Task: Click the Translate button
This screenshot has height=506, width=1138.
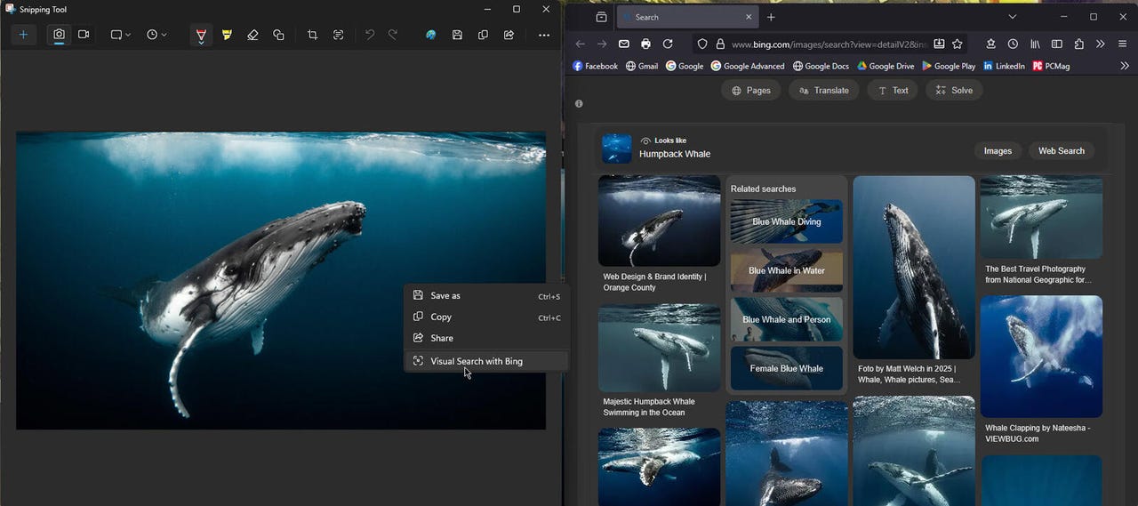Action: click(823, 91)
